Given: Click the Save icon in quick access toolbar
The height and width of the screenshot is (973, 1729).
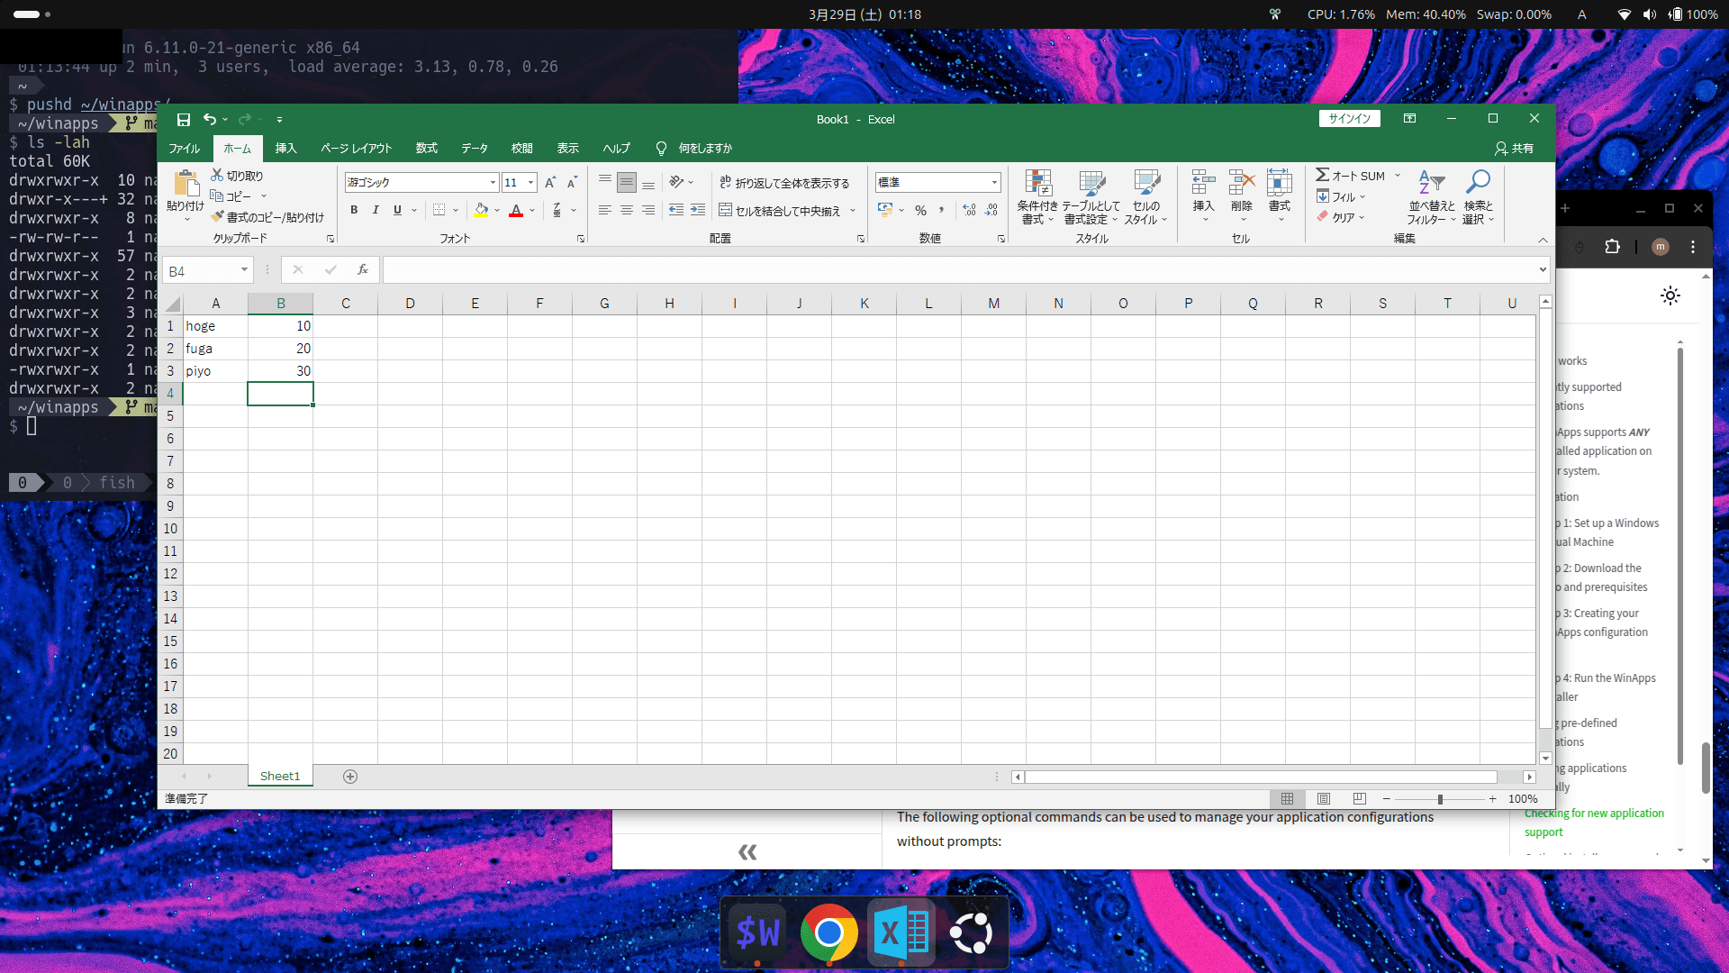Looking at the screenshot, I should point(184,120).
